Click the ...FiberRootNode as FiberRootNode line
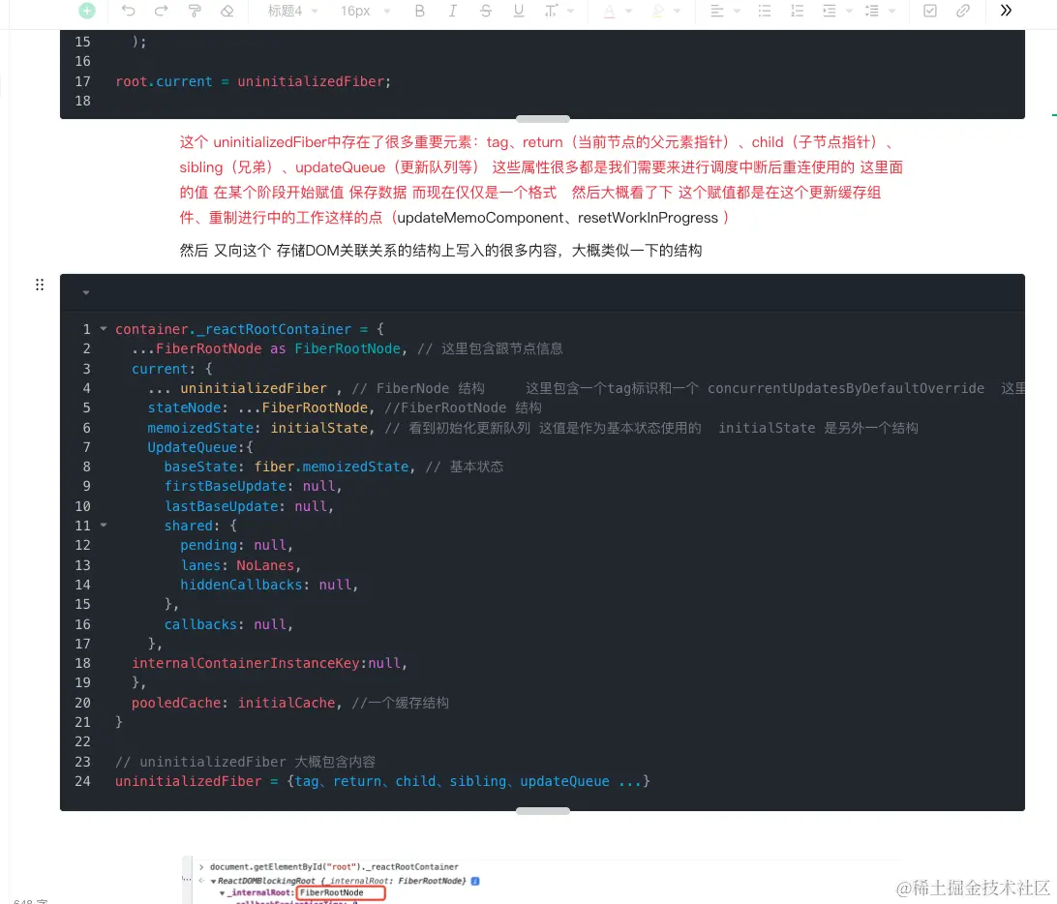This screenshot has height=904, width=1057. coord(347,349)
